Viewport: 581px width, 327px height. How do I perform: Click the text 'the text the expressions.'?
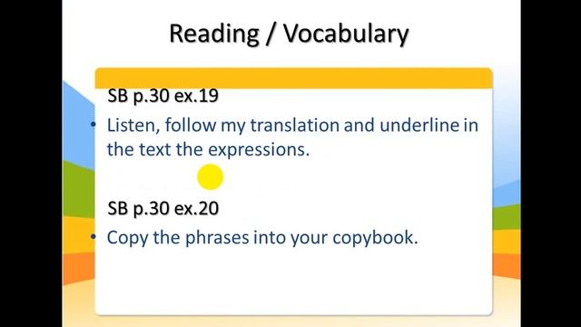pos(208,150)
